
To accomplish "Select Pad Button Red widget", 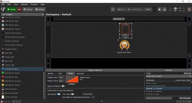I will click(11, 77).
